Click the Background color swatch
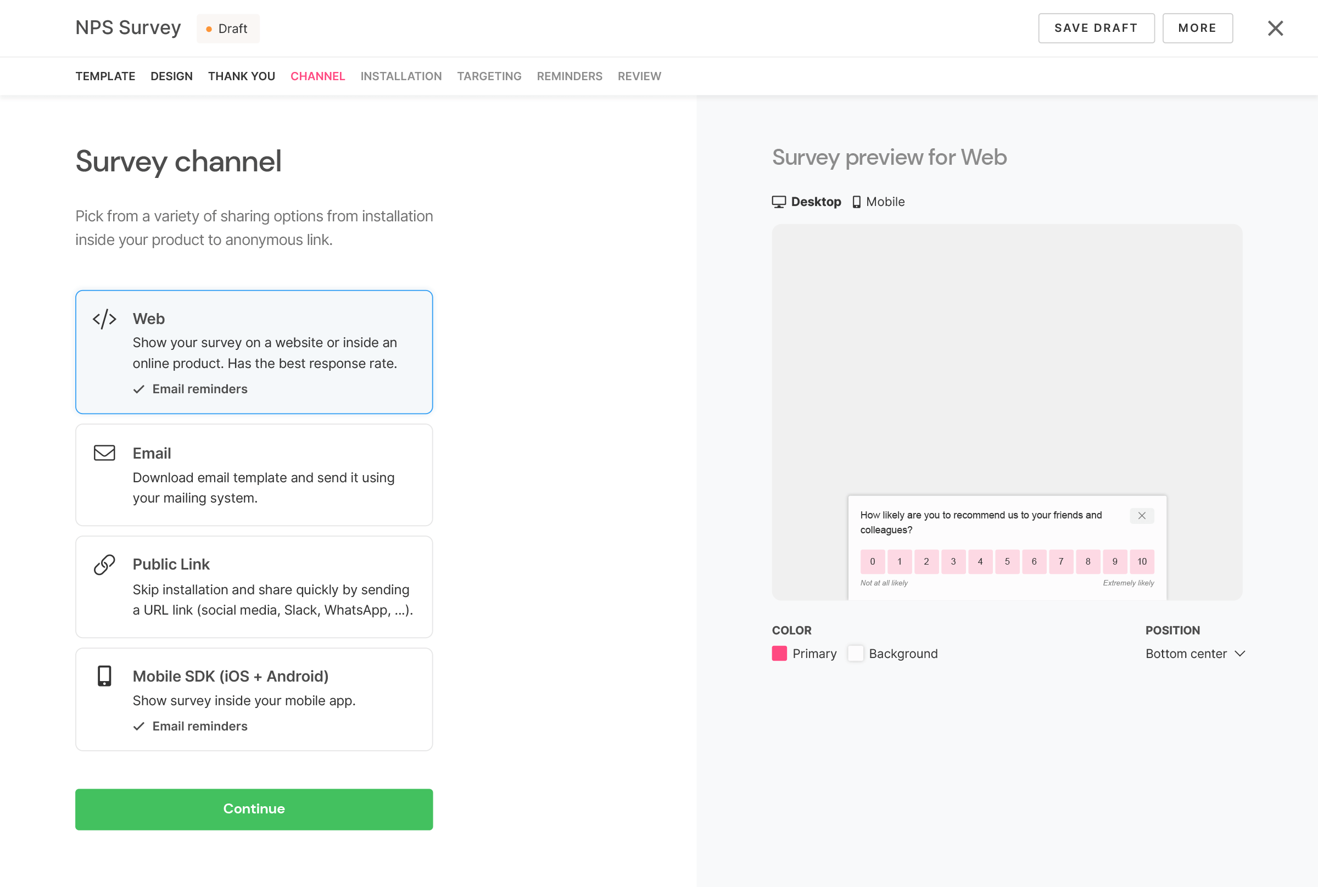The height and width of the screenshot is (887, 1318). point(855,654)
